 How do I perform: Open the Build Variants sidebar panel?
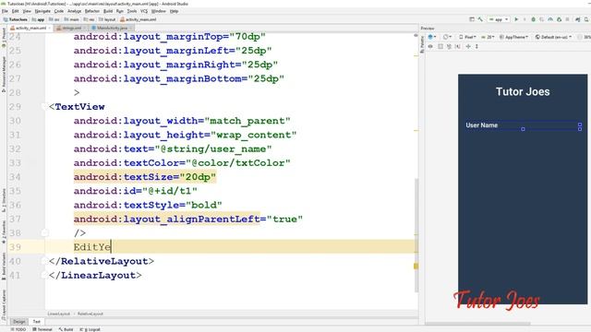pyautogui.click(x=4, y=267)
